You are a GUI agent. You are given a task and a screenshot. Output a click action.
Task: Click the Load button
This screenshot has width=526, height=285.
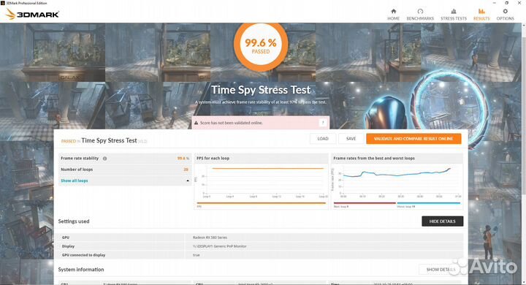pos(323,139)
